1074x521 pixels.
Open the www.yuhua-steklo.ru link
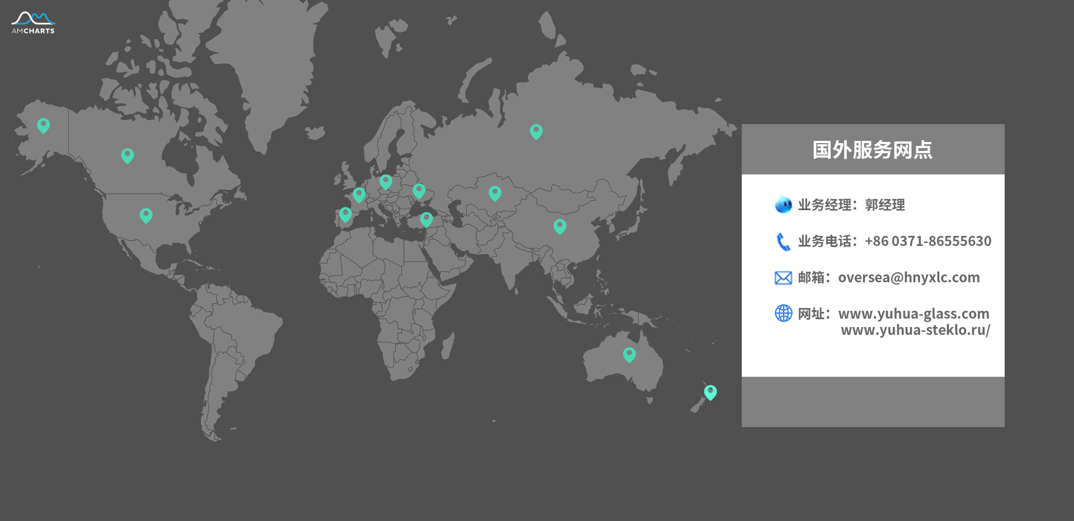[915, 330]
